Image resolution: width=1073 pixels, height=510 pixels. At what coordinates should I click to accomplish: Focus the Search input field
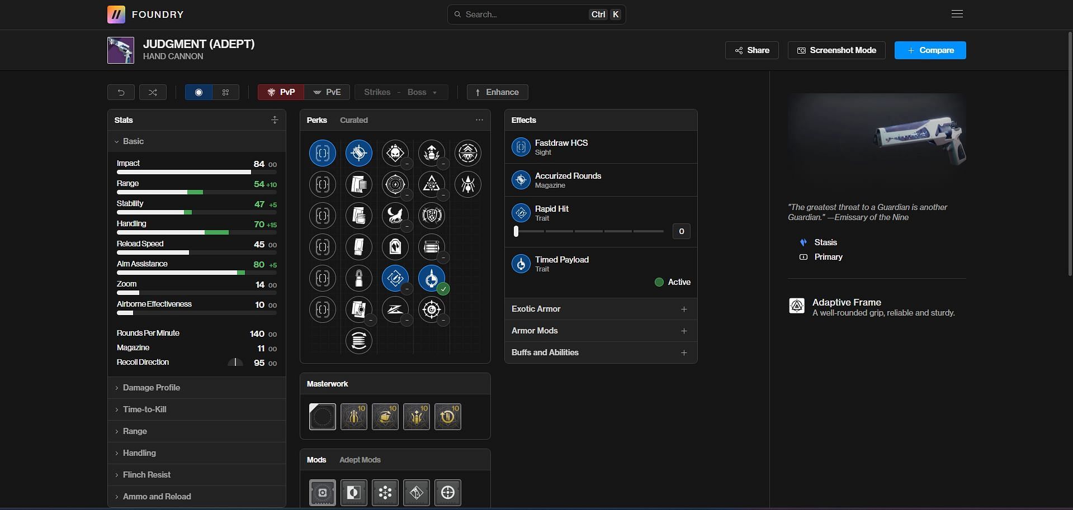pyautogui.click(x=537, y=15)
